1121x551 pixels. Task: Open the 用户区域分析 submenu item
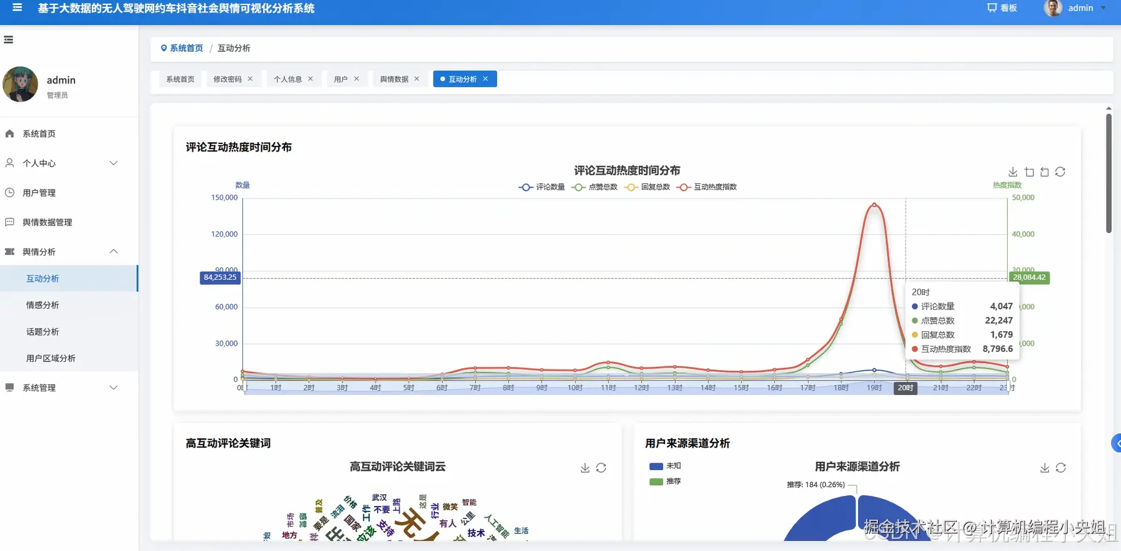click(69, 358)
